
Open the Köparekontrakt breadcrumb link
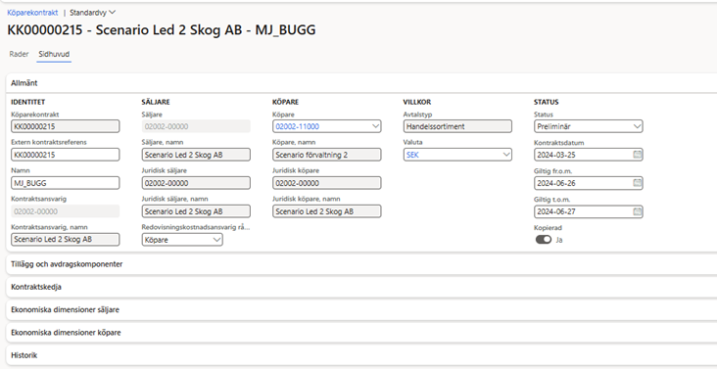32,13
